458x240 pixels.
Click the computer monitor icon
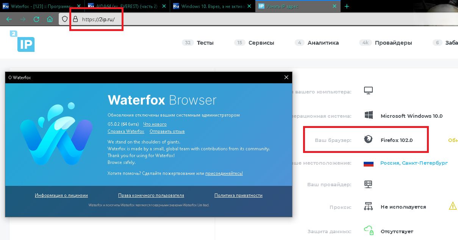[368, 91]
